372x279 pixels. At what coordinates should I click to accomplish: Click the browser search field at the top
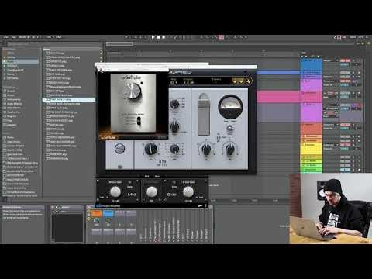pos(54,44)
